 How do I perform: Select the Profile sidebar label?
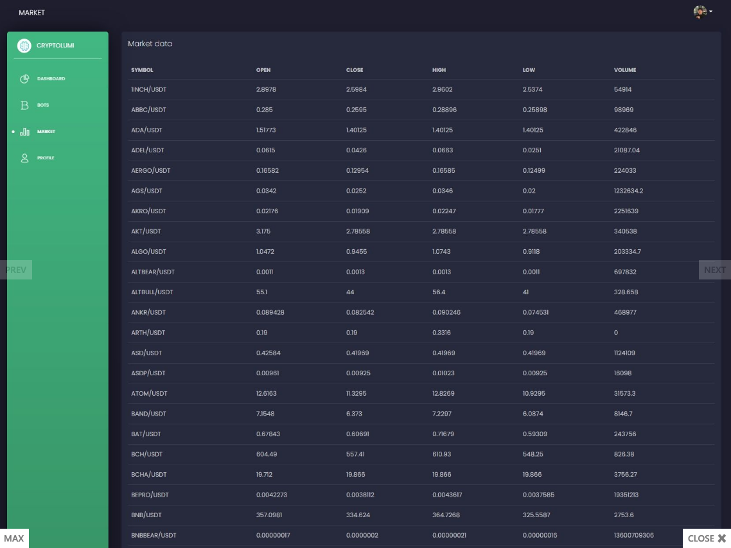click(x=46, y=158)
